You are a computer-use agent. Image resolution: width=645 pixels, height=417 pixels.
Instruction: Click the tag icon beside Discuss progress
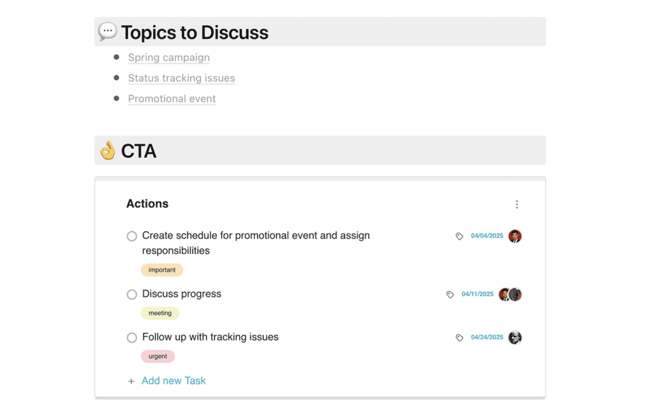coord(450,294)
